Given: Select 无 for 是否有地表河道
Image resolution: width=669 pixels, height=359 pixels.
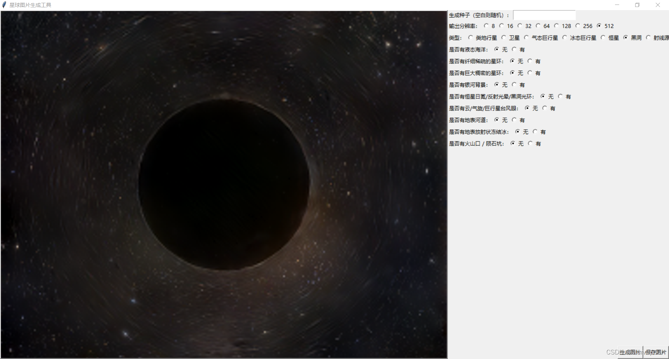Looking at the screenshot, I should (x=497, y=120).
